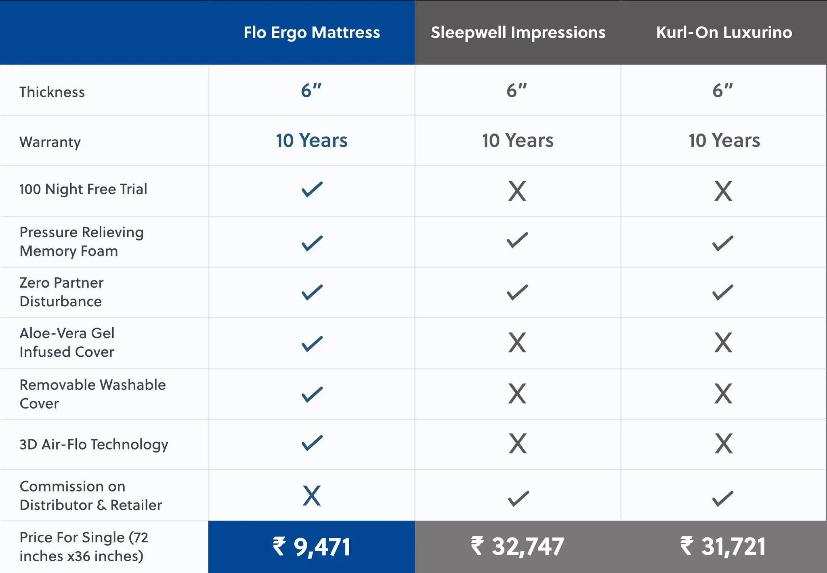Click Kurl-On's Aloe-Vera Gel Cover X mark
The width and height of the screenshot is (827, 573).
pyautogui.click(x=723, y=343)
